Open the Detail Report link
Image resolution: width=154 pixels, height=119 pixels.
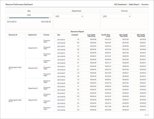click(134, 5)
